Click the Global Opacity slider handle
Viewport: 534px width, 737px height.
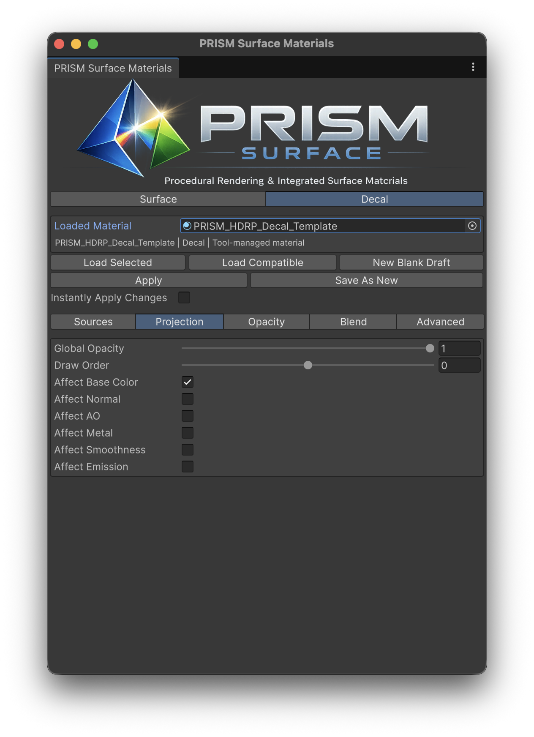click(x=430, y=348)
